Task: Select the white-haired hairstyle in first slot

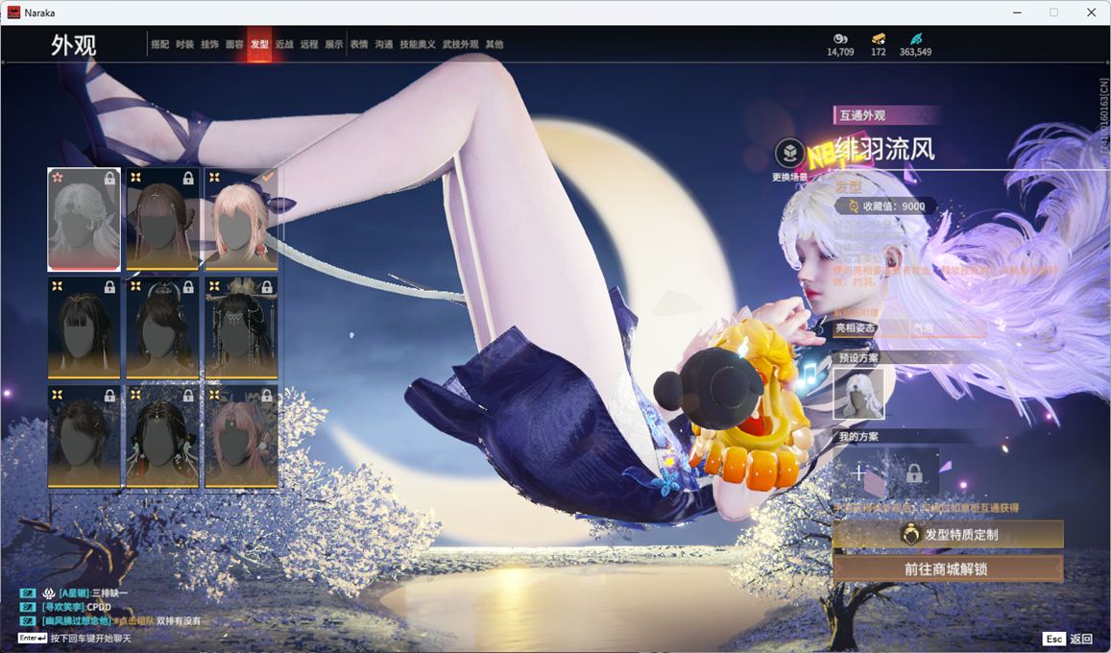Action: click(x=85, y=219)
